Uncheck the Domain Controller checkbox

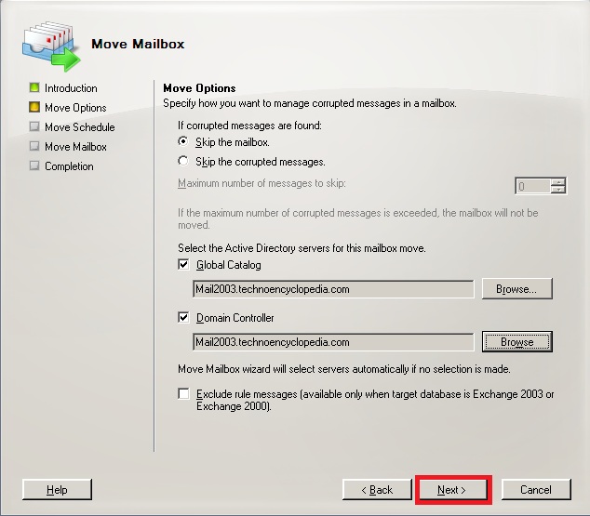183,318
